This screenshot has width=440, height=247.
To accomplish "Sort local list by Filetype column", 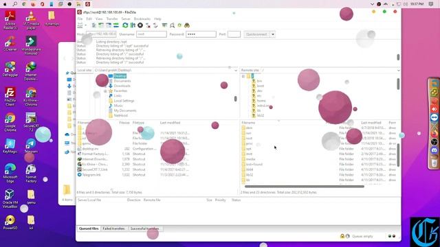I will point(138,123).
